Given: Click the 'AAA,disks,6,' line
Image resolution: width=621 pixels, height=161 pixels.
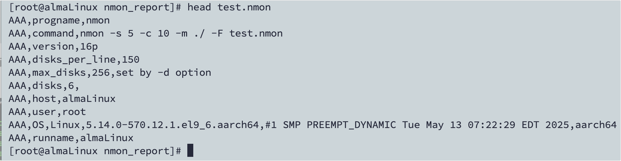Looking at the screenshot, I should pos(44,86).
